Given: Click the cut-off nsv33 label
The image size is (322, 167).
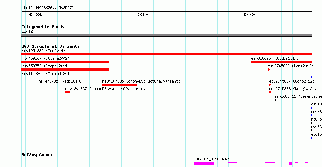Looking at the screenshot, I should [x=317, y=127].
